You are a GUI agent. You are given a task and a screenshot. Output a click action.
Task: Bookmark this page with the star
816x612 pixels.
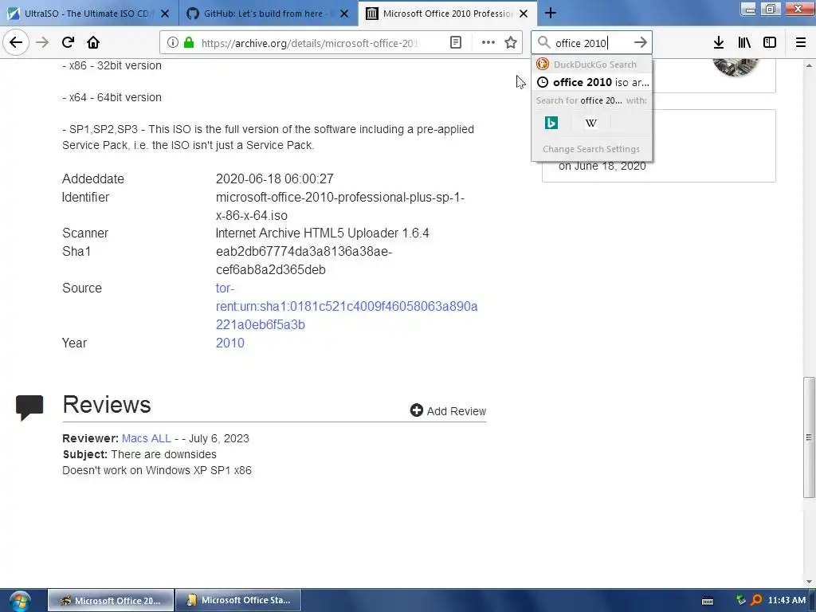coord(511,43)
